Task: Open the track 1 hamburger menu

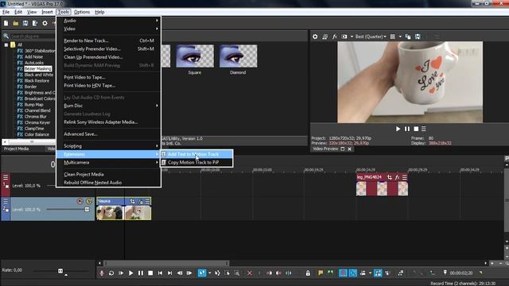Action: pyautogui.click(x=6, y=177)
